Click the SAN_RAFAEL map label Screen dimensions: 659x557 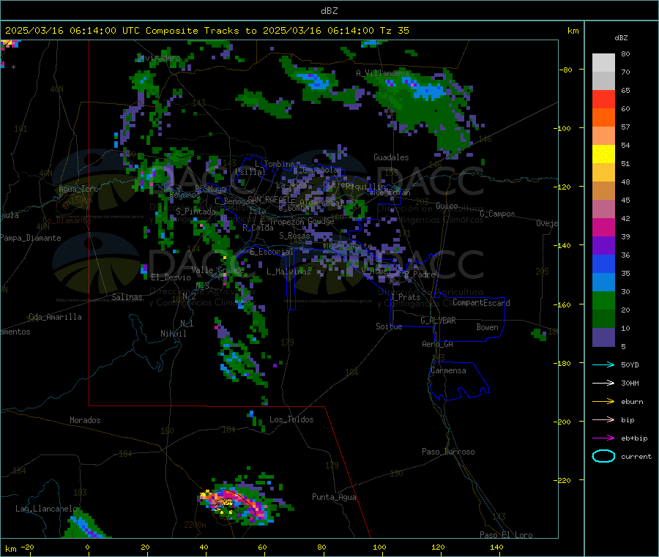coord(269,199)
